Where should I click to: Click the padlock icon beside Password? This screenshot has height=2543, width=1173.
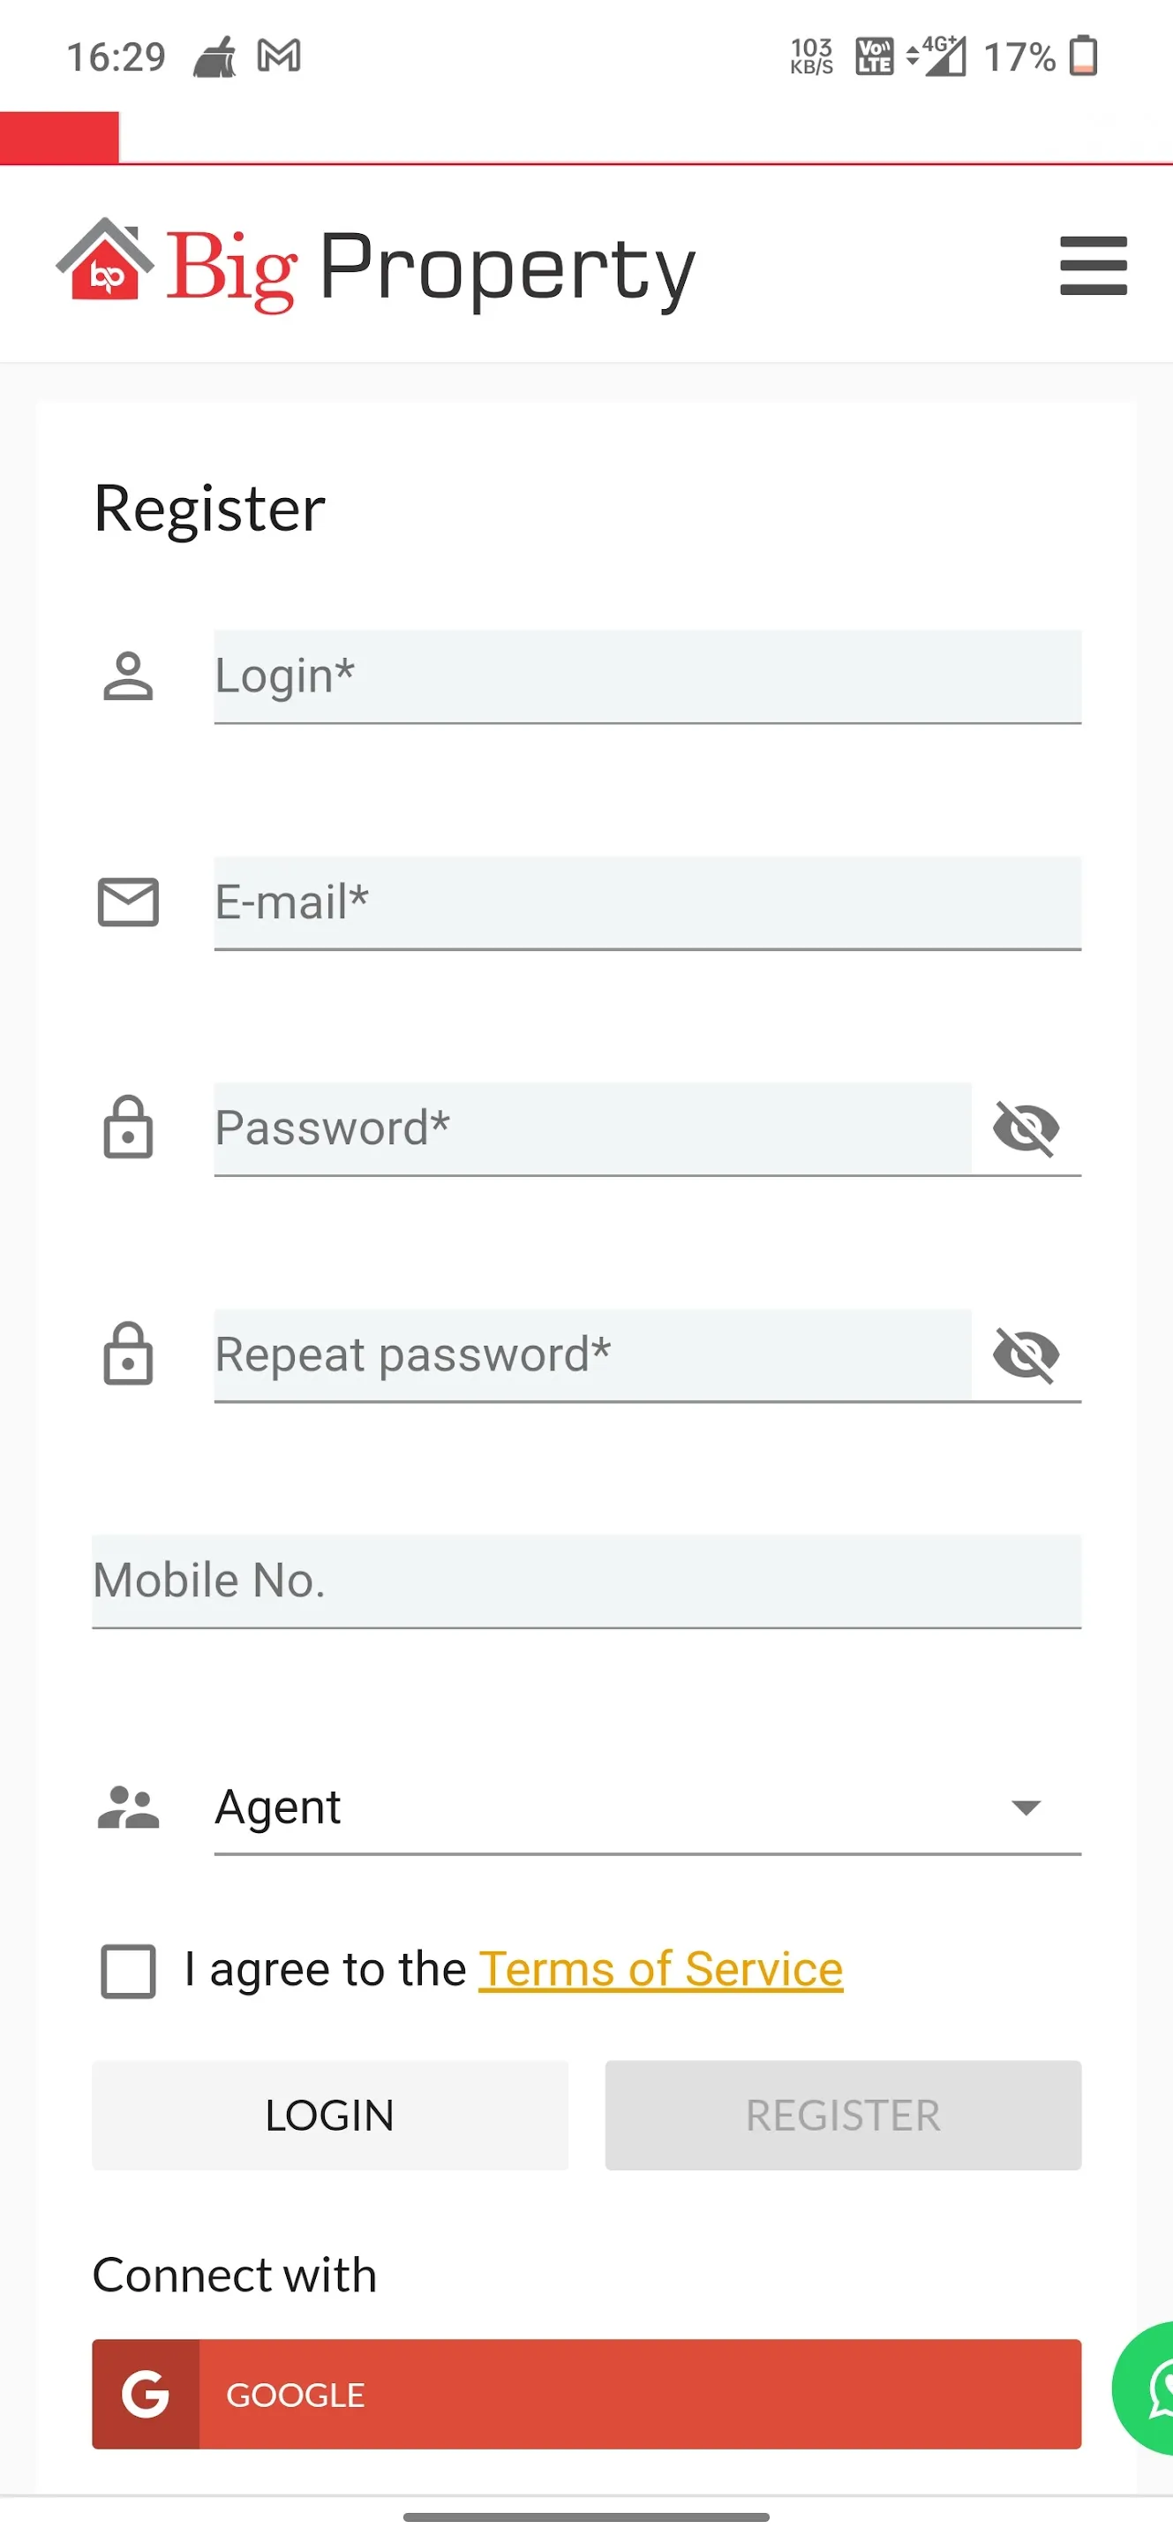(128, 1127)
